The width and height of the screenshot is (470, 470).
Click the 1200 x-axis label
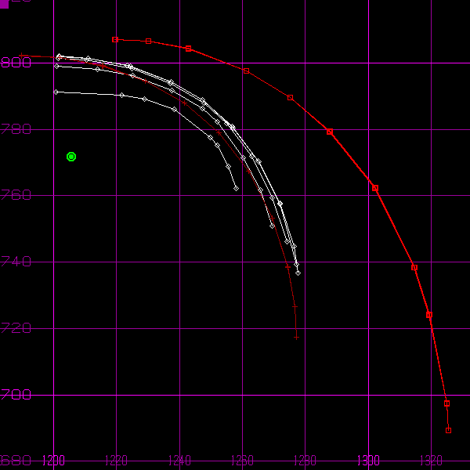[53, 460]
